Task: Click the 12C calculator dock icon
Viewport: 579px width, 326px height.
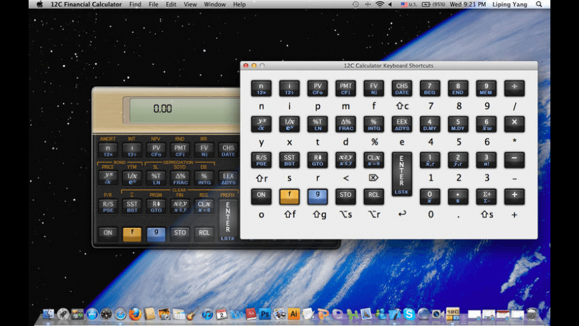Action: tap(453, 314)
